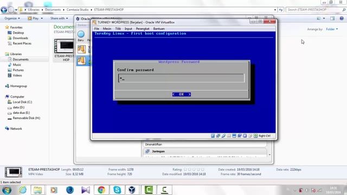
Task: Open the Perangkat menu in VM window
Action: [143, 29]
